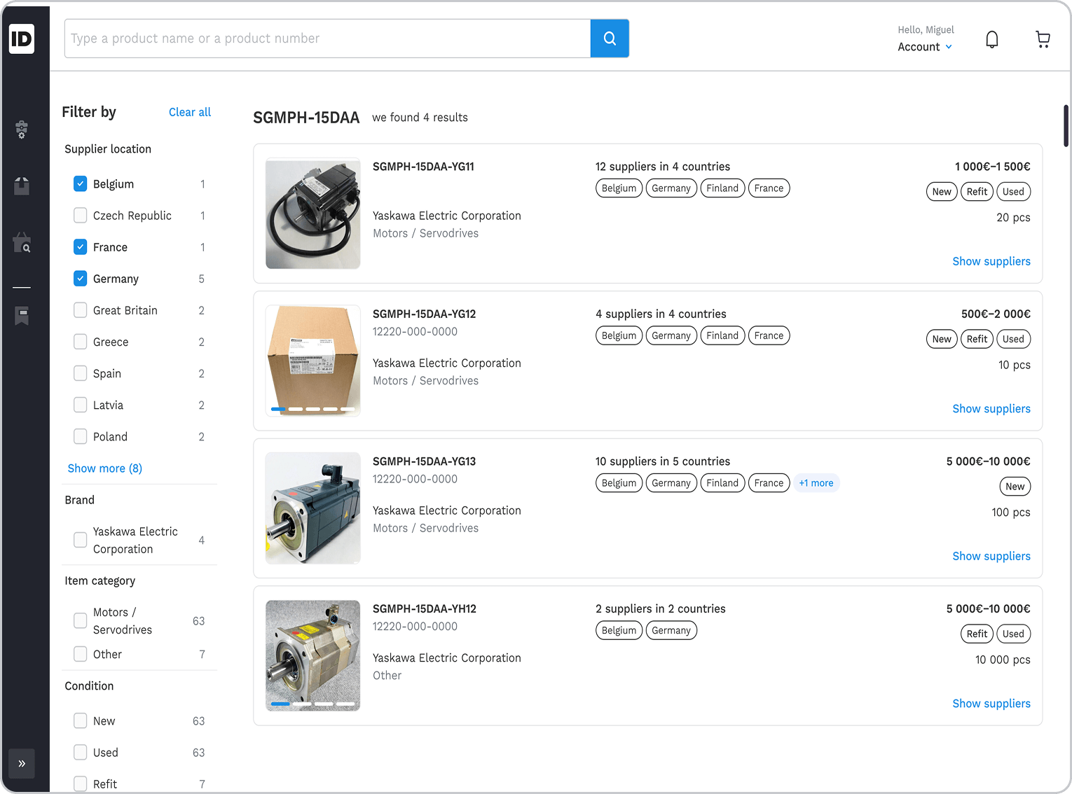The image size is (1072, 794).
Task: Check the Czech Republic filter checkbox
Action: (81, 216)
